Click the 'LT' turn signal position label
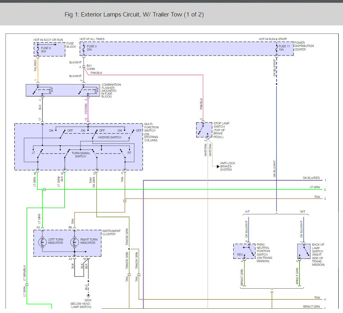This screenshot has width=343, height=313. [x=33, y=153]
